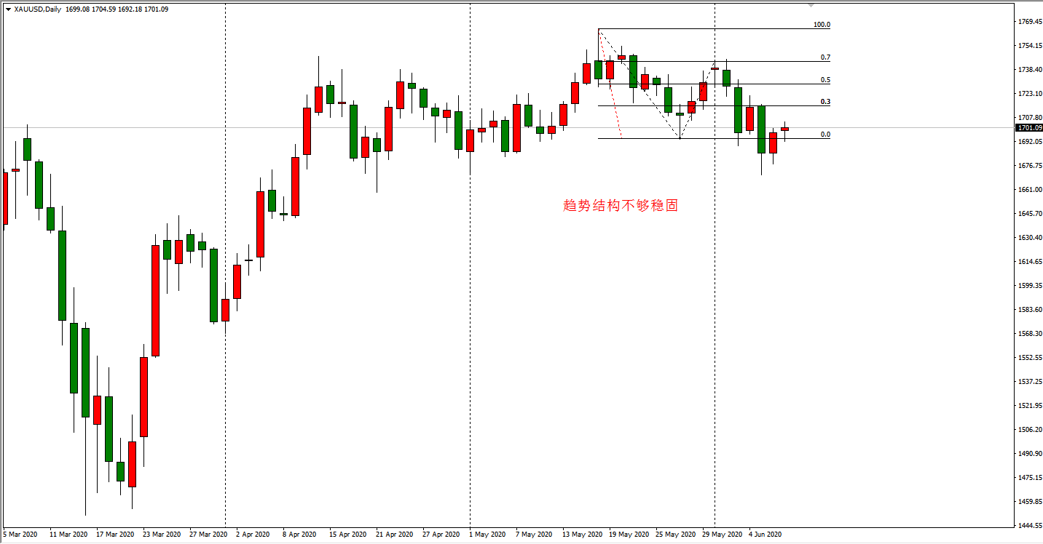Click the 5 Mar 2020 date label
Screen dimensions: 1043x544
(20, 535)
